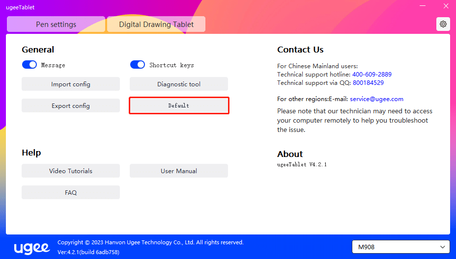Click the Ver:4.2.1(build 6adb758) text

coord(88,252)
